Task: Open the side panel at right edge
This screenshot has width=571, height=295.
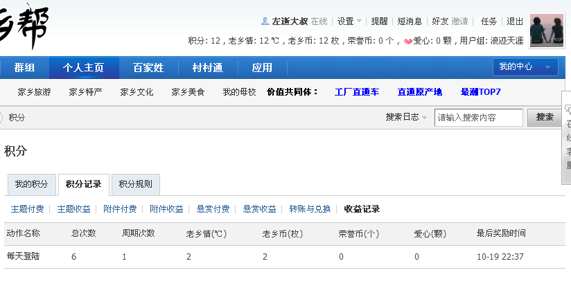Action: [x=567, y=138]
